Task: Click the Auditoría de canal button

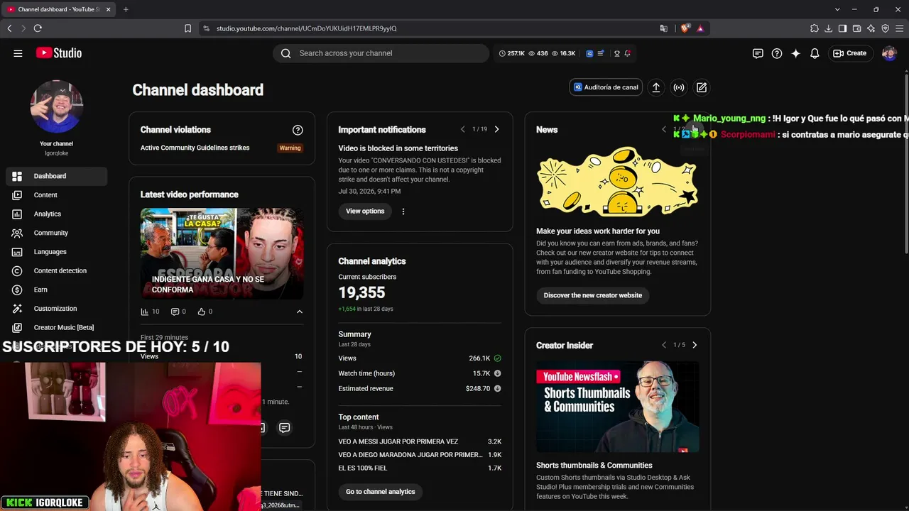Action: [x=606, y=87]
